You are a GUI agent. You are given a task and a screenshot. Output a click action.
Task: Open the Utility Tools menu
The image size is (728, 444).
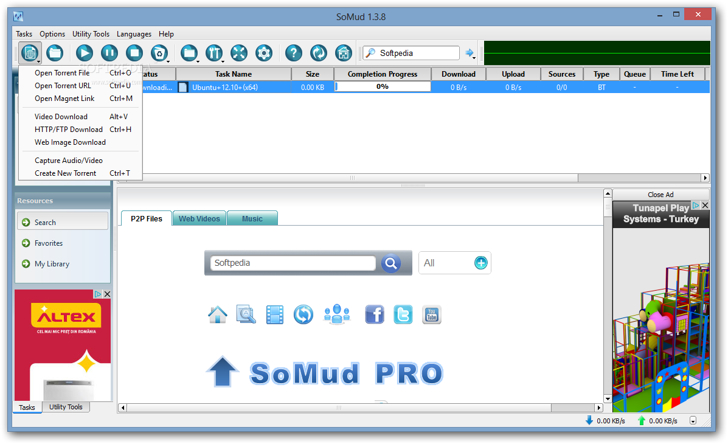tap(91, 34)
